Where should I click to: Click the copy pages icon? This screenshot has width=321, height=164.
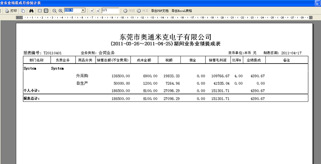click(23, 11)
